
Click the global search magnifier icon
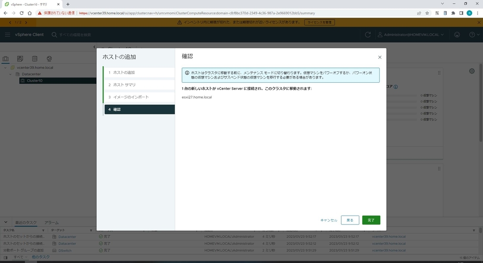(x=54, y=35)
